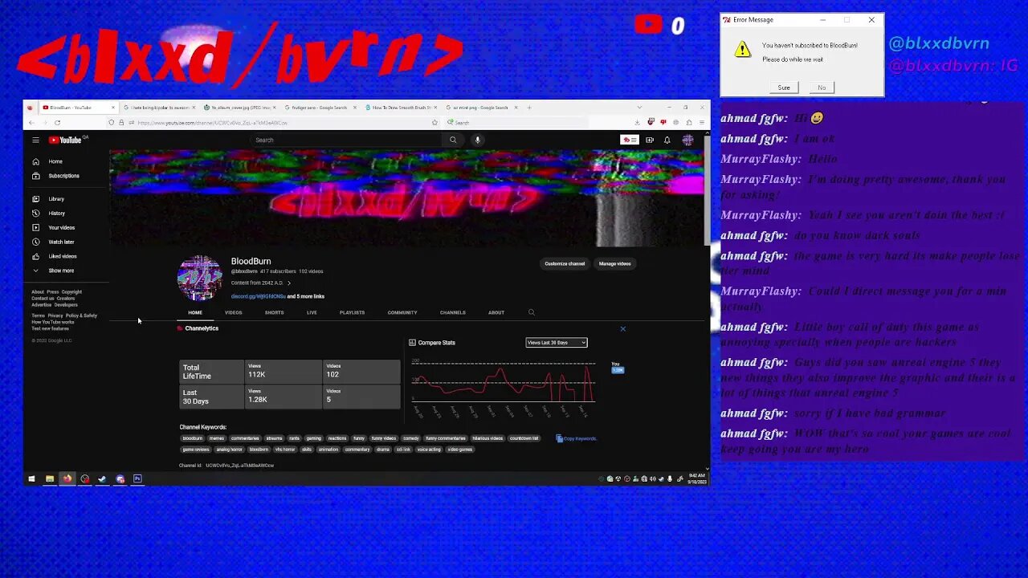Image resolution: width=1028 pixels, height=578 pixels.
Task: Open the Channelytics extension toolbar button
Action: point(630,140)
